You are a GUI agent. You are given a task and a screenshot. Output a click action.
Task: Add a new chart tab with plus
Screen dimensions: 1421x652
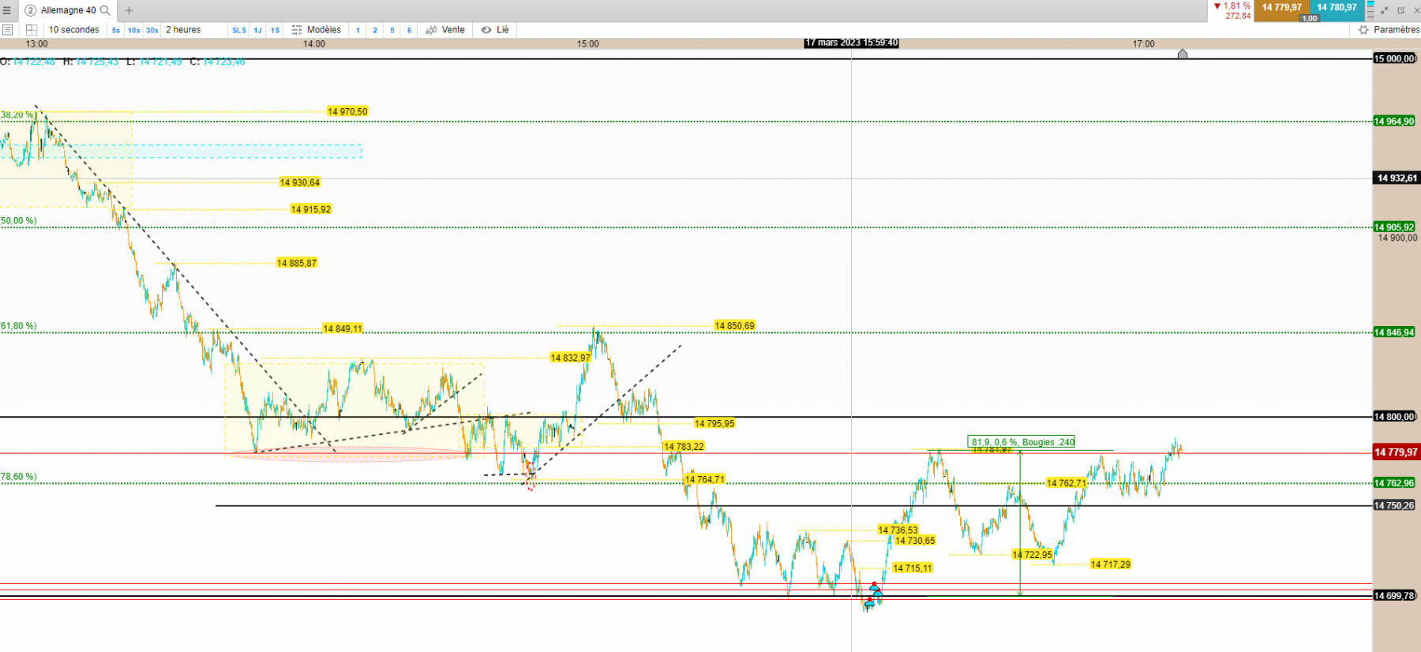(129, 10)
